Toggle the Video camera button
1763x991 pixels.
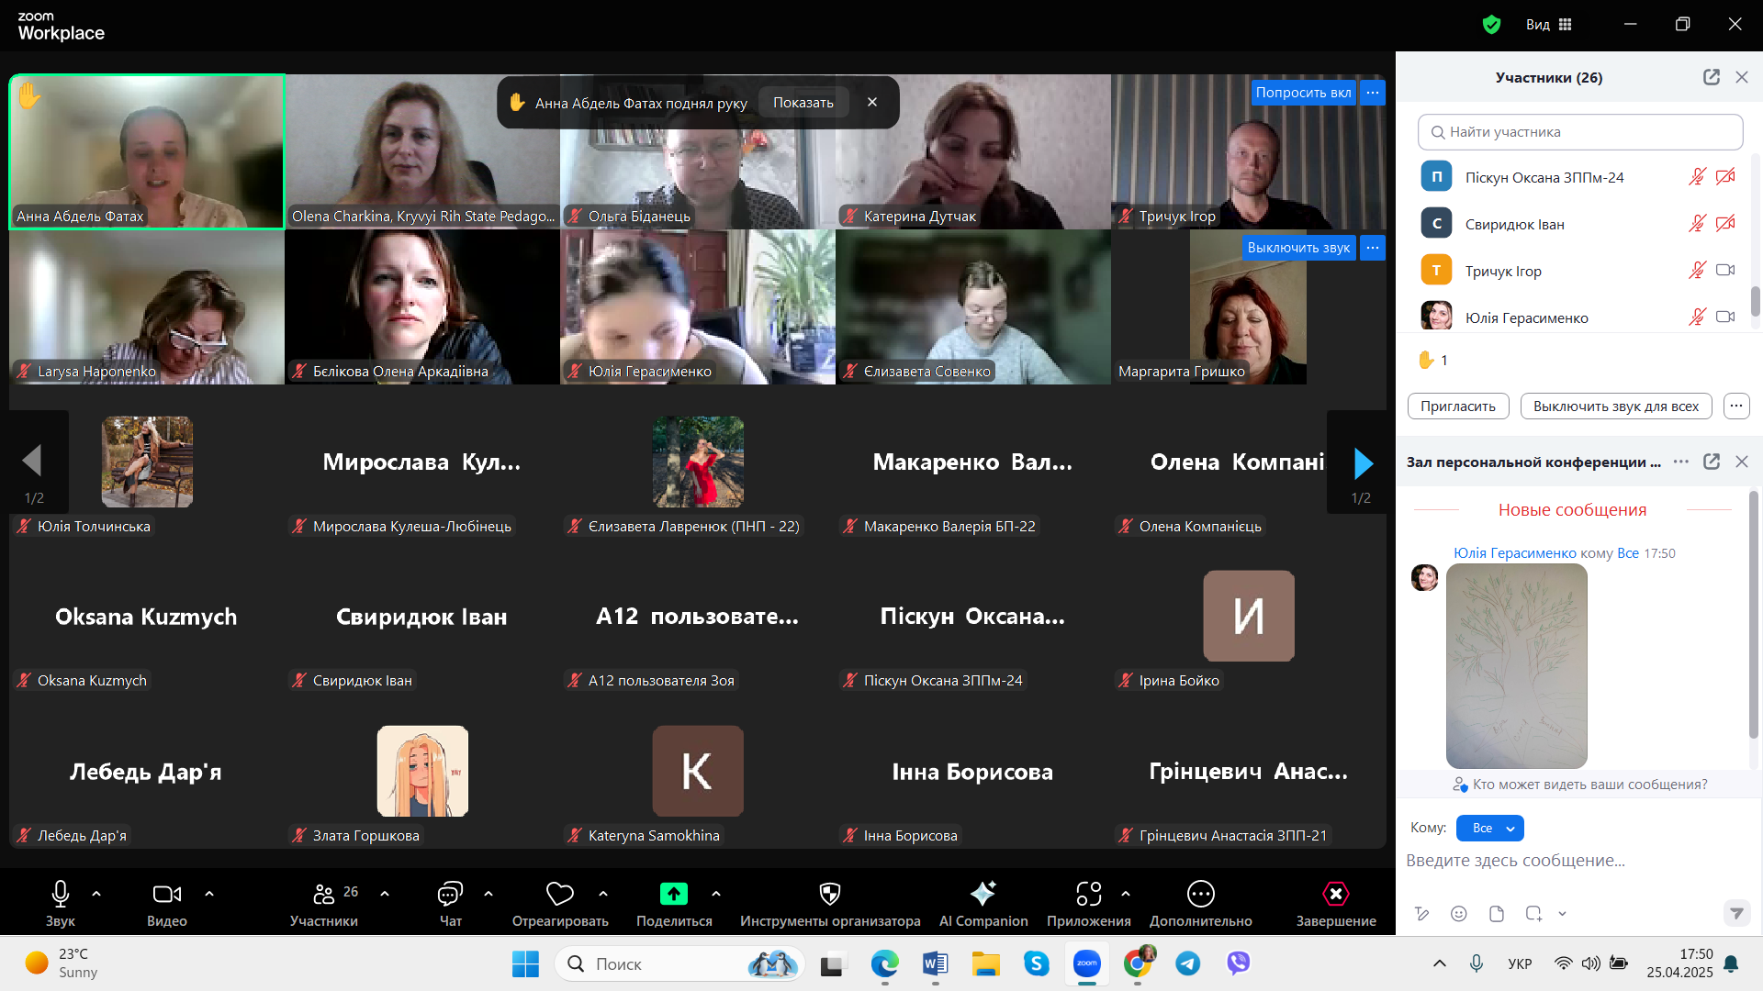(166, 894)
